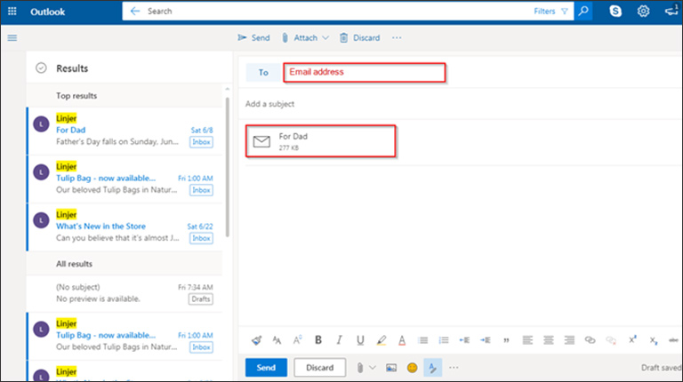Screen dimensions: 683x382
Task: Click the Outlook brand title
Action: 47,12
